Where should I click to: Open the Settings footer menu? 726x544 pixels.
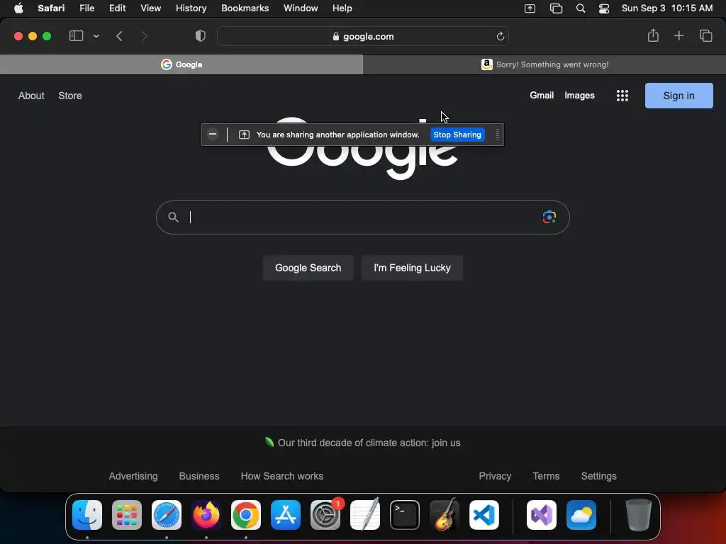598,476
